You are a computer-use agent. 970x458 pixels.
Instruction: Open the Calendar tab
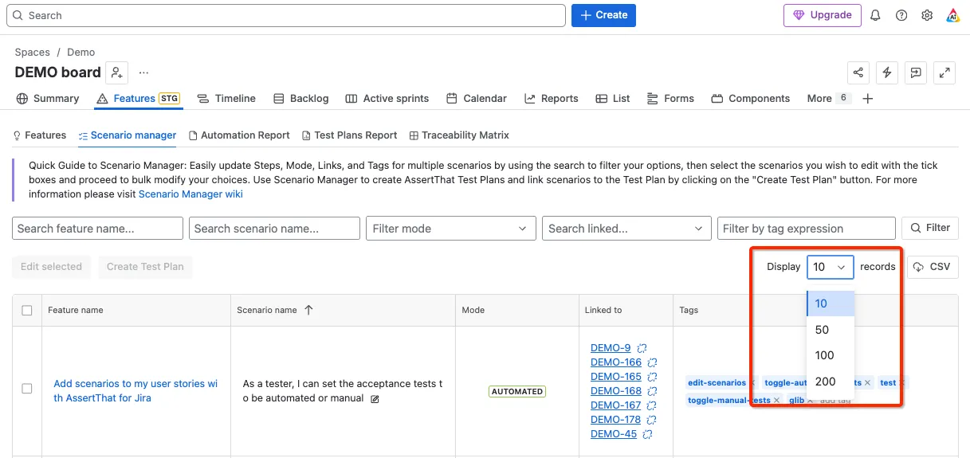(x=476, y=99)
